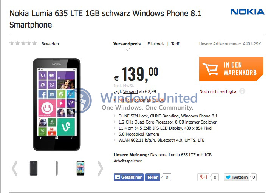Open the Versand shipping cost link
This screenshot has width=274, height=193.
130,91
